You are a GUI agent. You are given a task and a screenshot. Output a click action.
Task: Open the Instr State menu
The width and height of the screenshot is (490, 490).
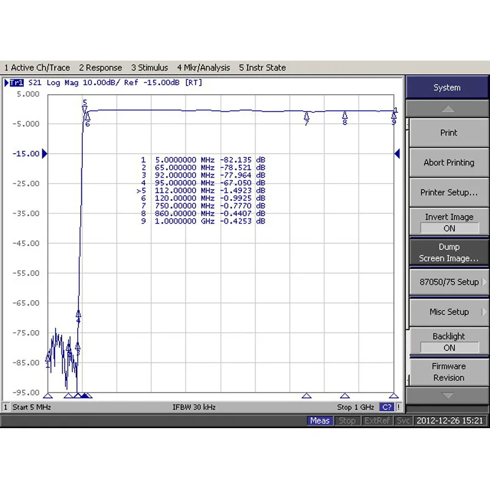click(262, 67)
